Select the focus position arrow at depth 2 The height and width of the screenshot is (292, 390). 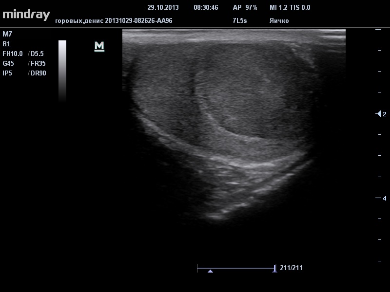click(379, 114)
